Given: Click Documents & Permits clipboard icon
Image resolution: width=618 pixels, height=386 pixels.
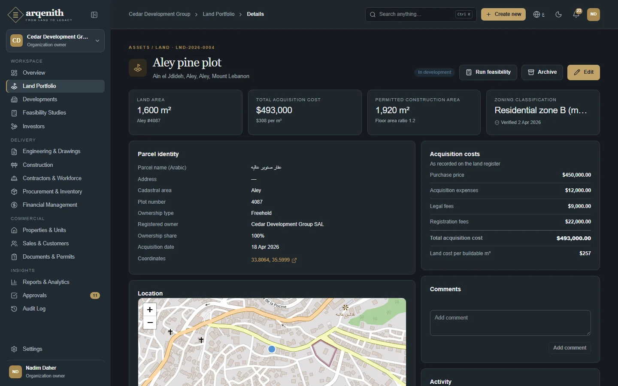Looking at the screenshot, I should pyautogui.click(x=14, y=257).
